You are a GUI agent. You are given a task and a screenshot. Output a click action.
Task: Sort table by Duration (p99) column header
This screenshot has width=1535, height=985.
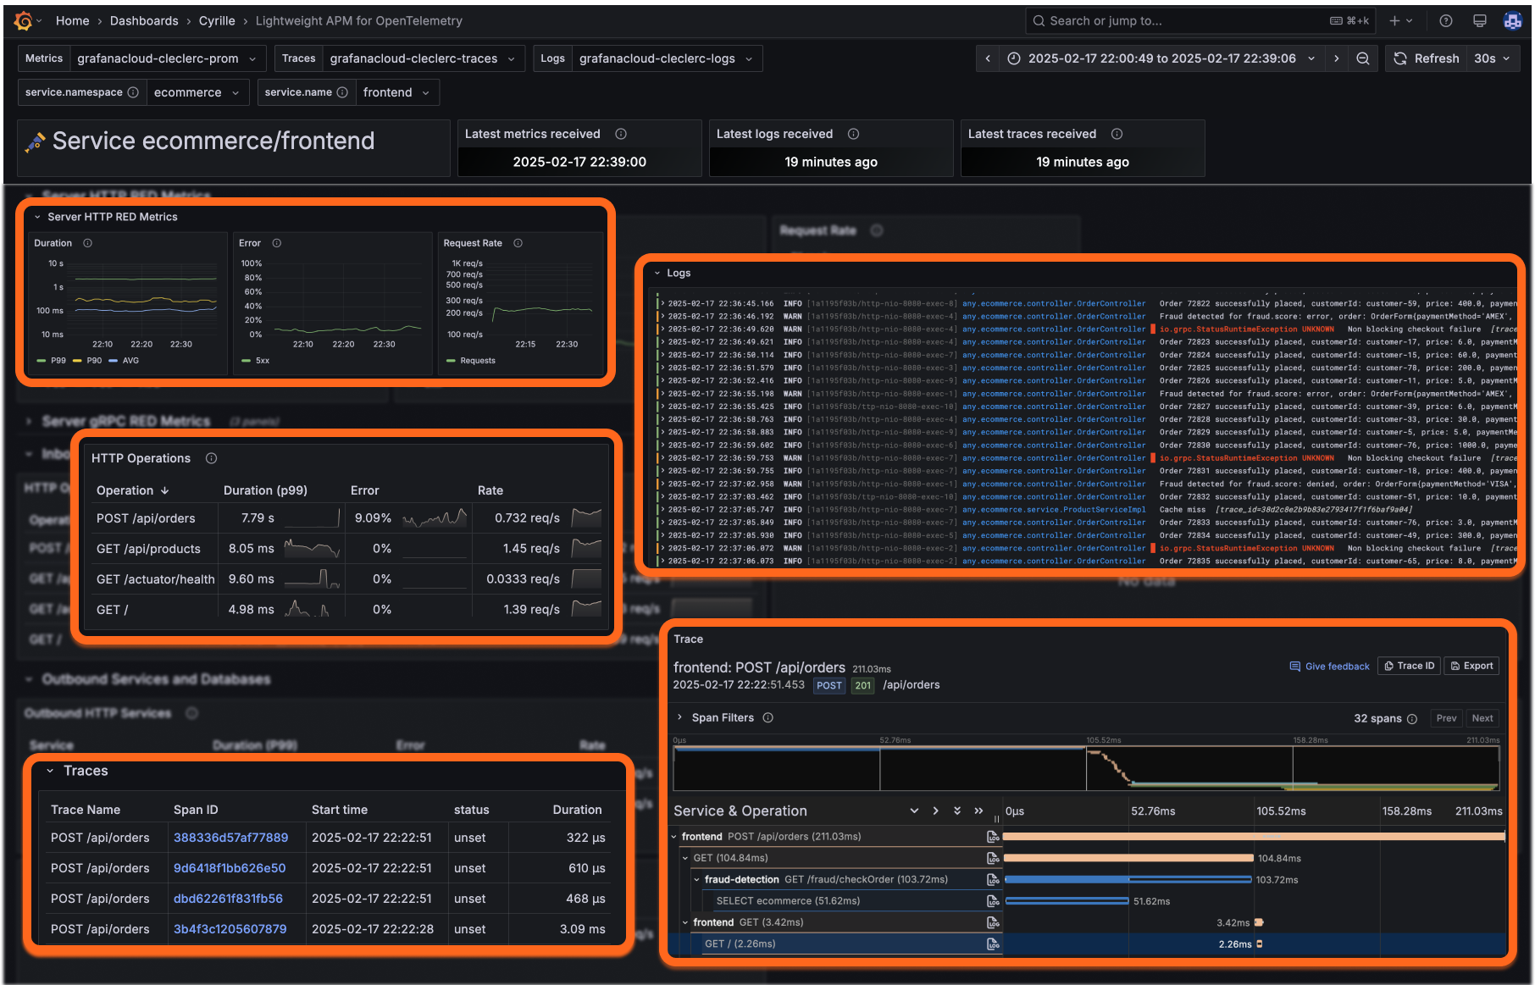click(265, 490)
